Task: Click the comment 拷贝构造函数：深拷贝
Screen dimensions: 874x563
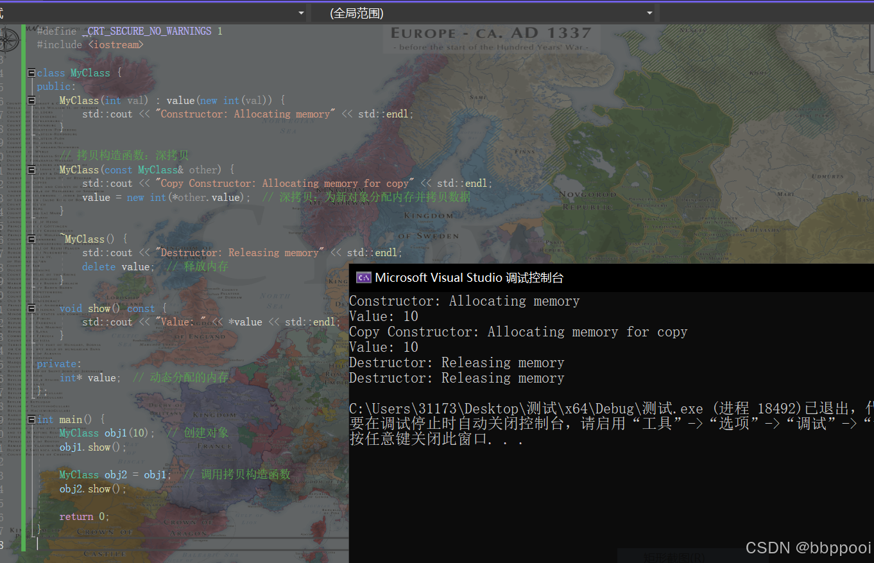Action: tap(124, 156)
